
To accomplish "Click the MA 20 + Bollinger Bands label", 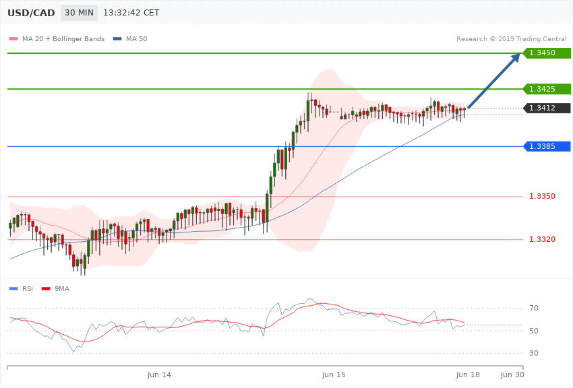I will [x=63, y=38].
